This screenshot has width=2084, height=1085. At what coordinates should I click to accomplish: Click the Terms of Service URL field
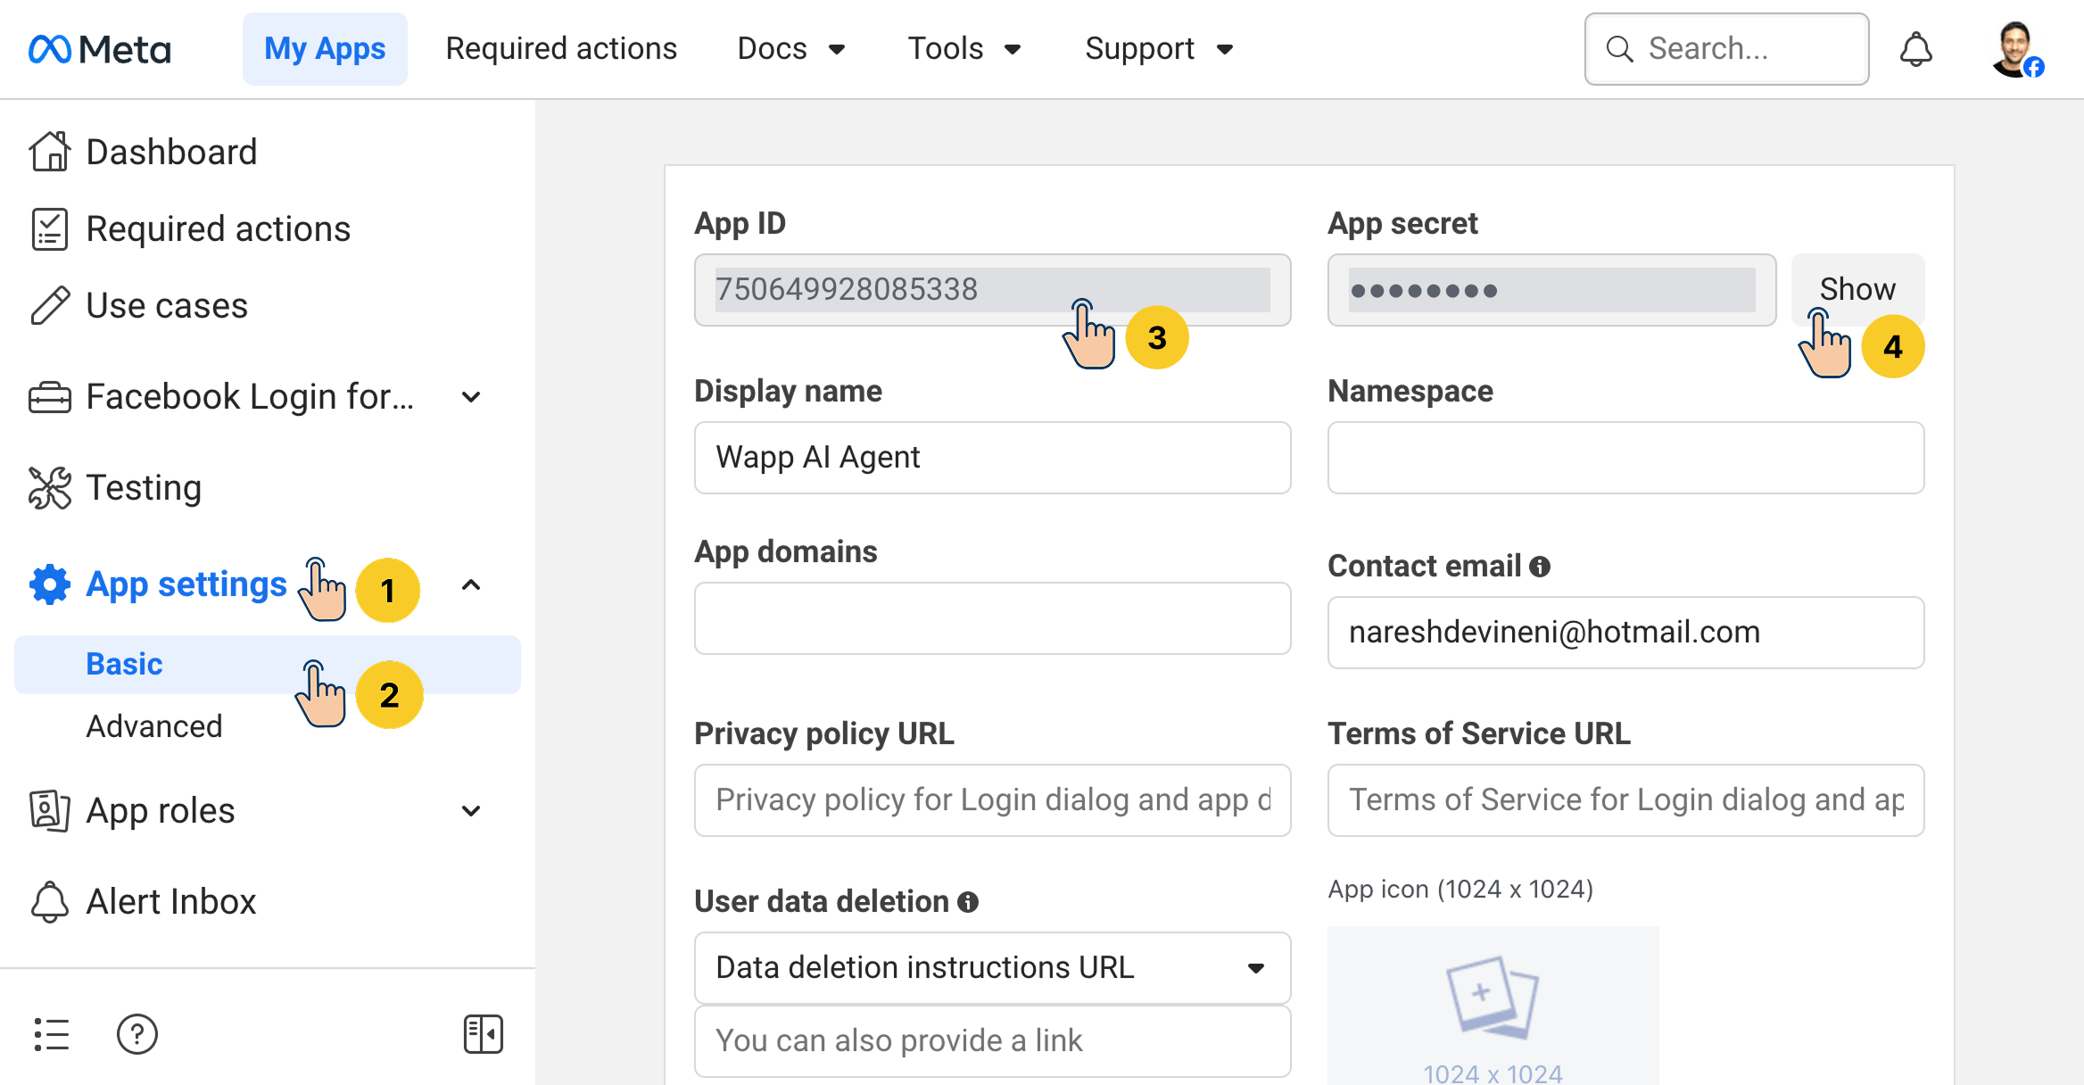[x=1625, y=800]
